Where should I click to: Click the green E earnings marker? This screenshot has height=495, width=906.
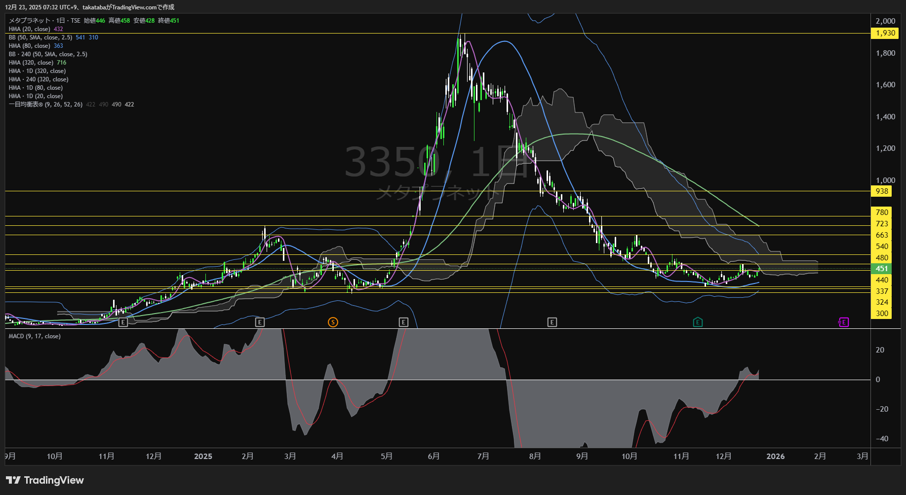tap(698, 322)
